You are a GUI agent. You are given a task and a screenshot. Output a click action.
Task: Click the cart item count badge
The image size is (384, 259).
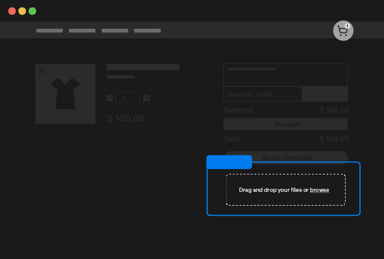tap(347, 26)
